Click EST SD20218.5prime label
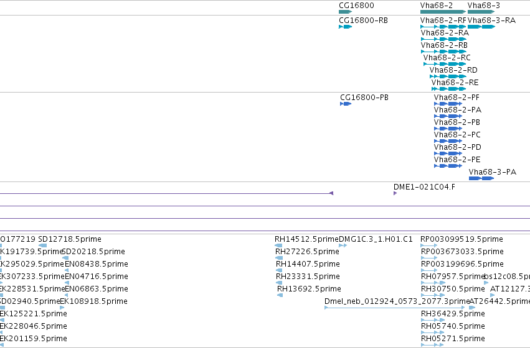Viewport: 530px width, 348px height. pyautogui.click(x=93, y=252)
